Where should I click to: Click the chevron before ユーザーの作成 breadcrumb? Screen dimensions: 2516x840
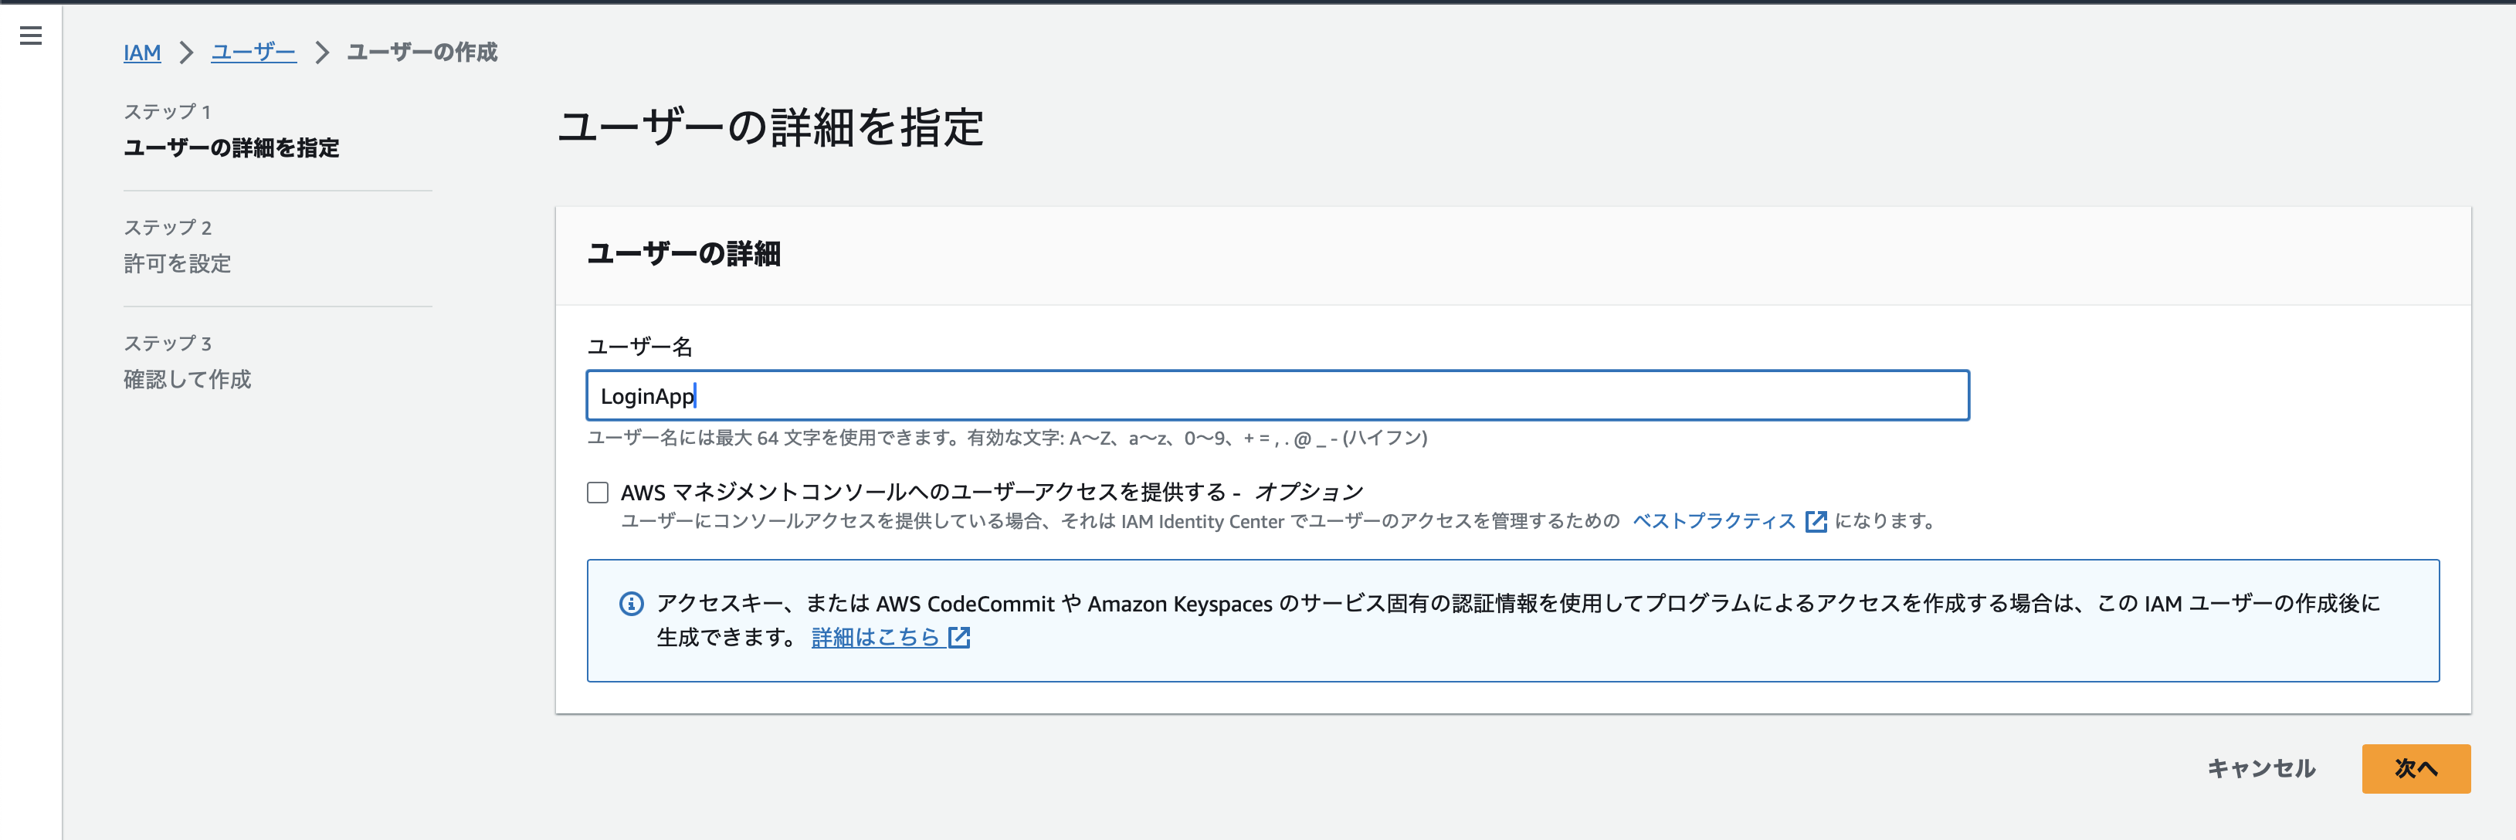point(321,52)
